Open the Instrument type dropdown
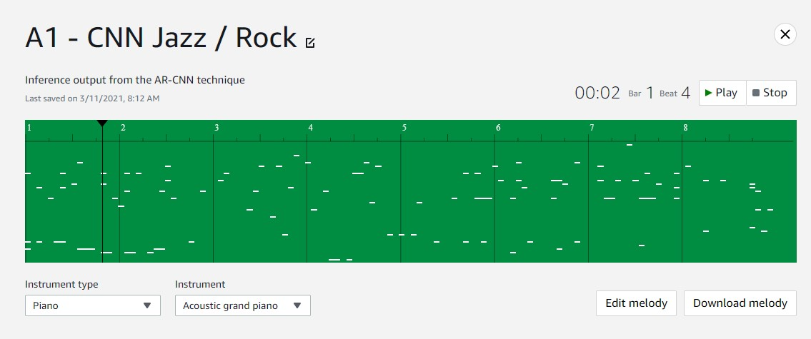Image resolution: width=811 pixels, height=339 pixels. (93, 305)
